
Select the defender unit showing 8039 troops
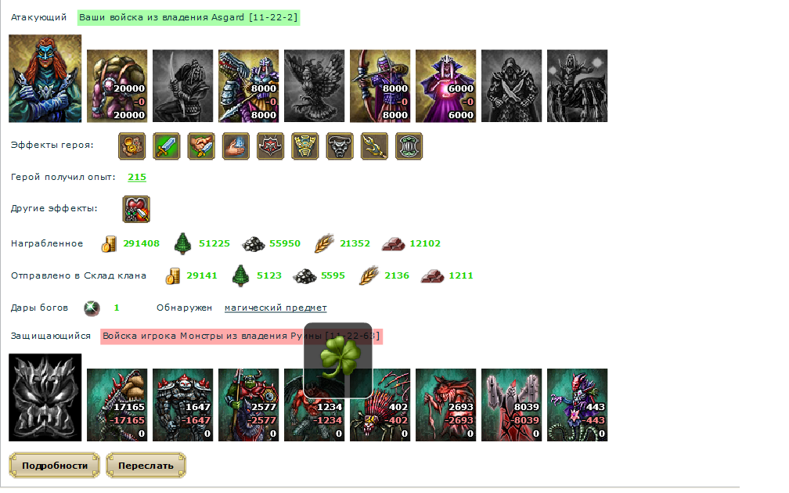click(511, 405)
